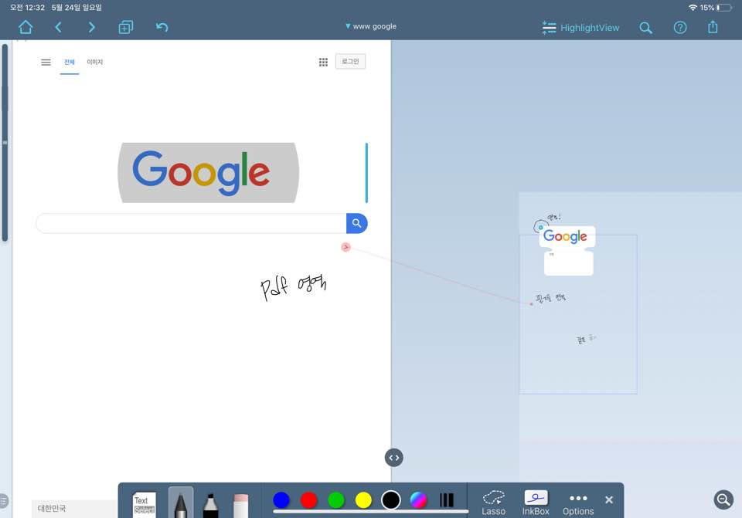The width and height of the screenshot is (742, 518).
Task: Undo the last action
Action: [162, 28]
